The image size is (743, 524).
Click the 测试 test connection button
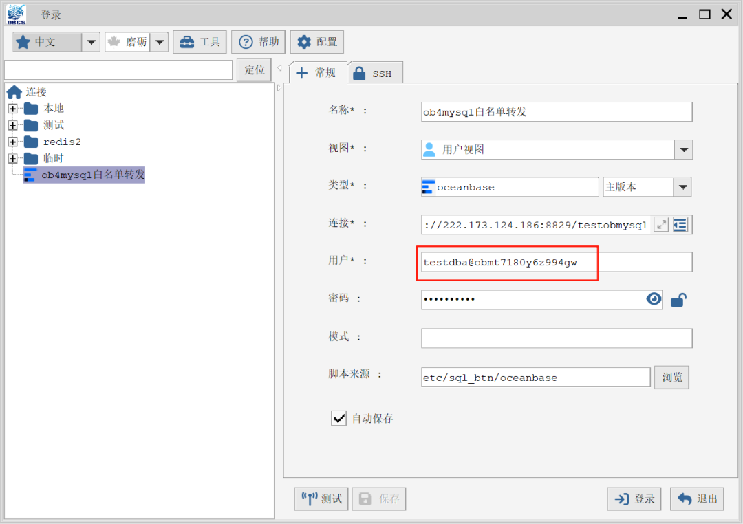[x=321, y=499]
